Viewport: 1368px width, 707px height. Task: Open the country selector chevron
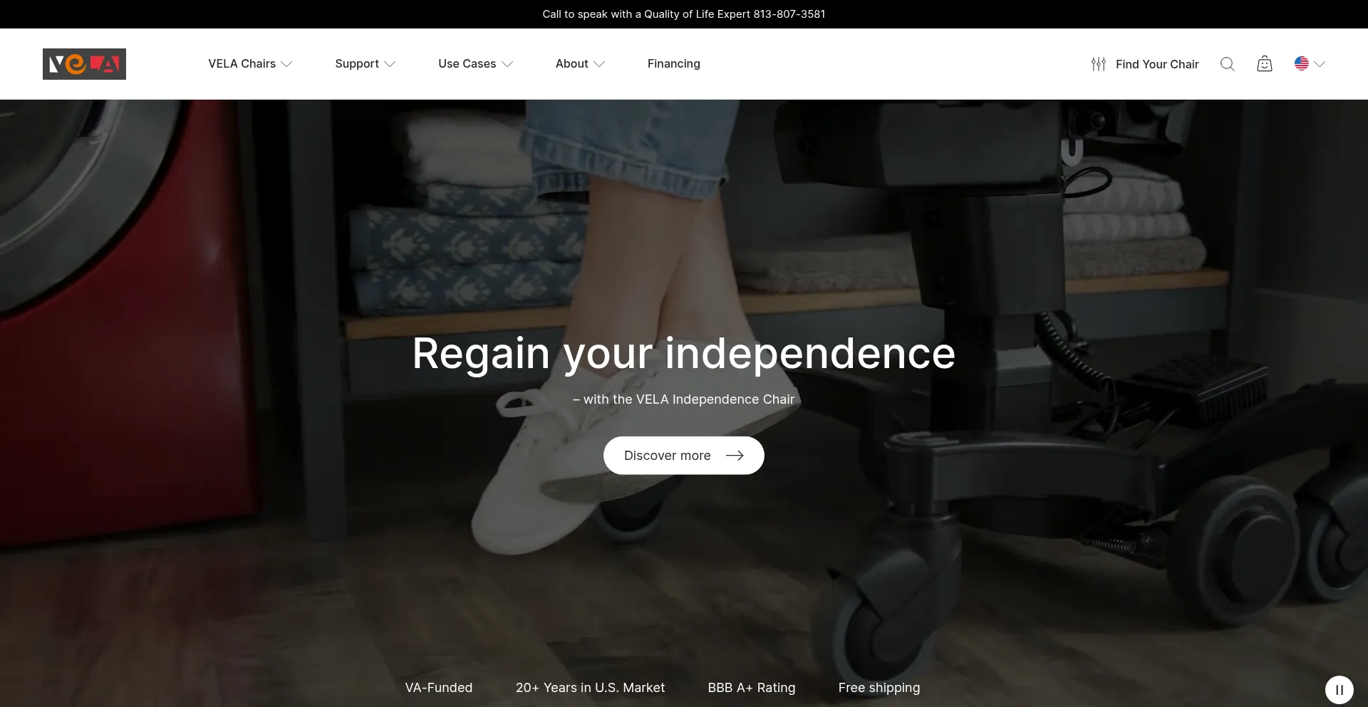coord(1320,64)
